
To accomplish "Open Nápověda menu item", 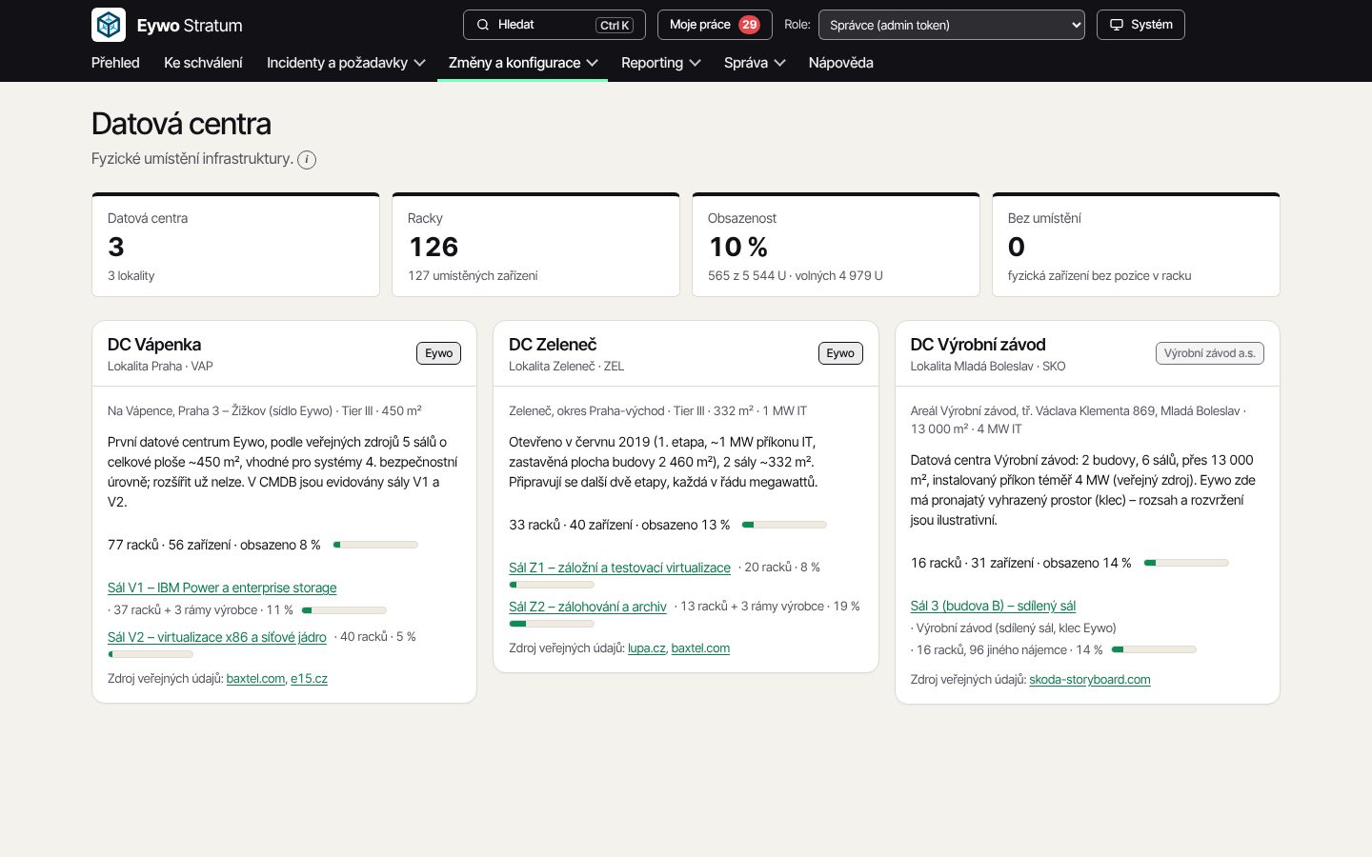I will (840, 63).
